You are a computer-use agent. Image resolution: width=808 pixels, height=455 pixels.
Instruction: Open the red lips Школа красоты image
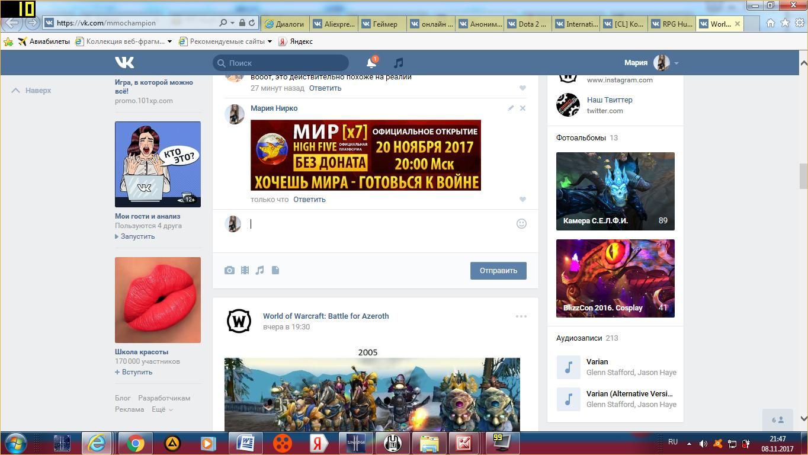(x=158, y=300)
